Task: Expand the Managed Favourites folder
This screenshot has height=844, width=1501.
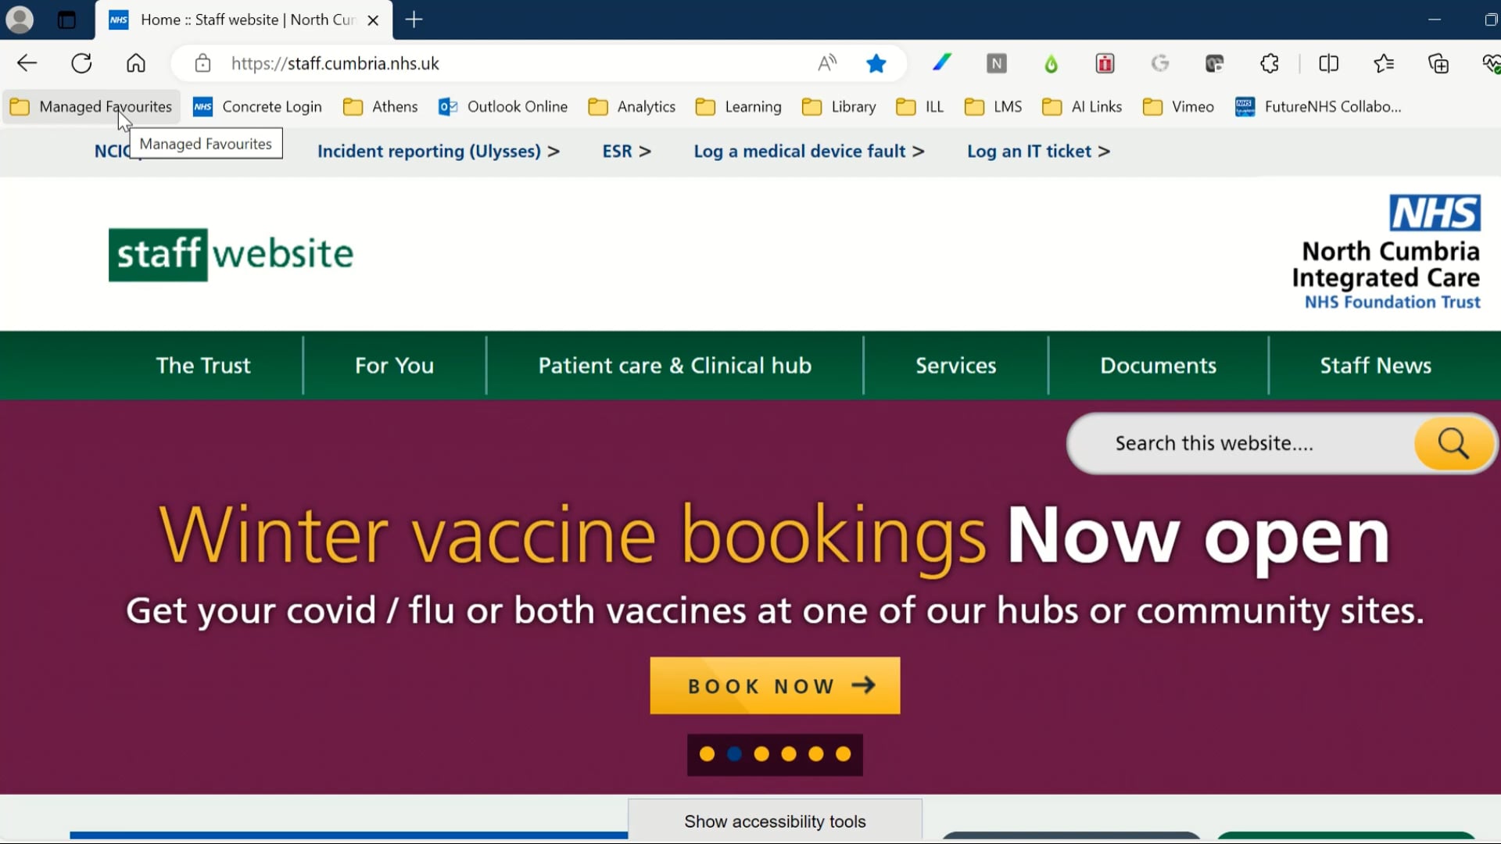Action: pyautogui.click(x=91, y=106)
